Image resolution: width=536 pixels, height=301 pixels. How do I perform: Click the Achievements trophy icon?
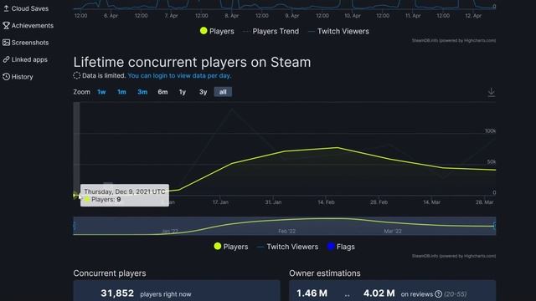coord(6,26)
